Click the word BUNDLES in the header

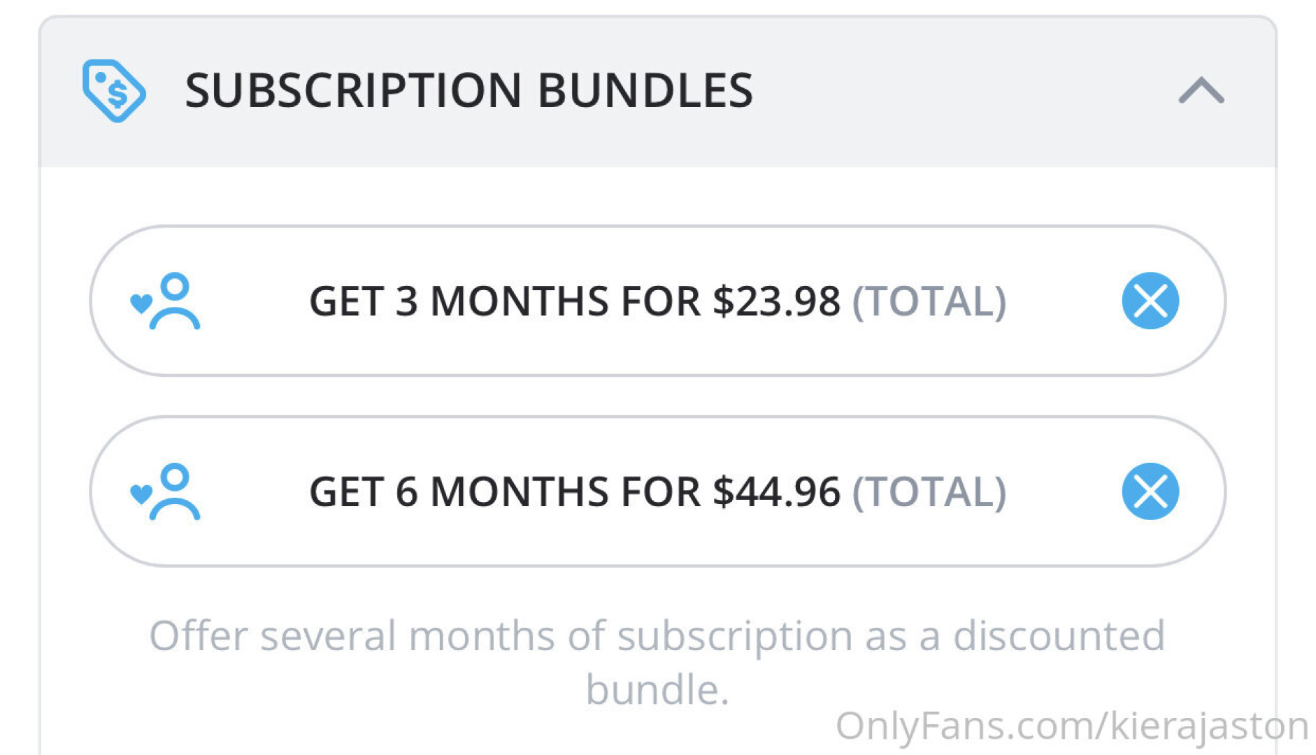645,91
